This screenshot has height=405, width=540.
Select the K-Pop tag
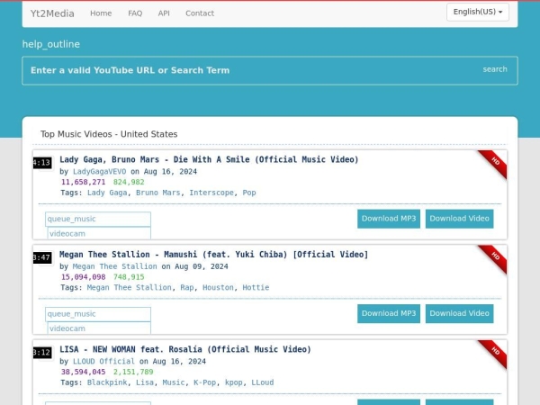[204, 382]
